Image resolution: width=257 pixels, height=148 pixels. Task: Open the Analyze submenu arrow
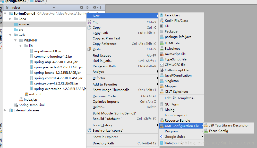158,71
